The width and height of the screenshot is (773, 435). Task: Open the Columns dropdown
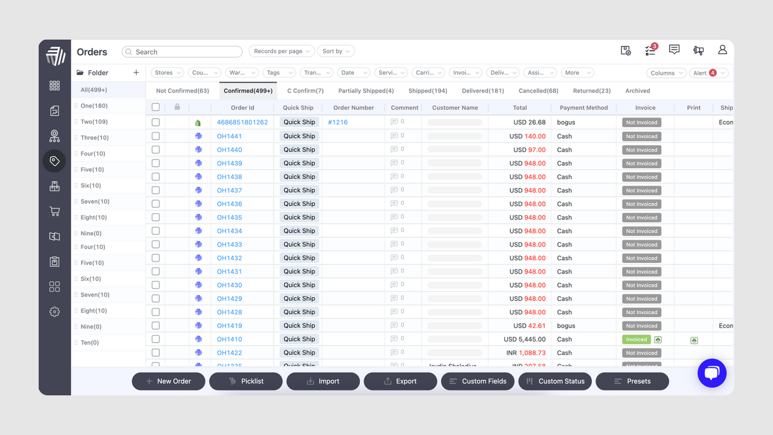(x=667, y=73)
